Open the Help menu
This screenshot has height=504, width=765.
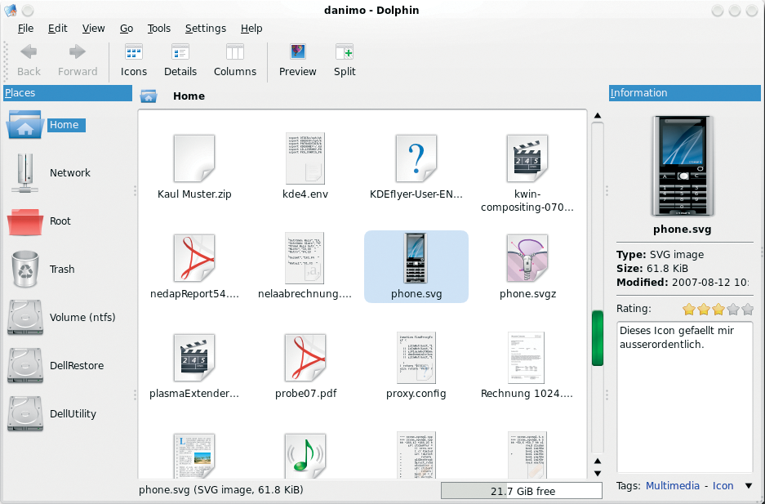(251, 29)
